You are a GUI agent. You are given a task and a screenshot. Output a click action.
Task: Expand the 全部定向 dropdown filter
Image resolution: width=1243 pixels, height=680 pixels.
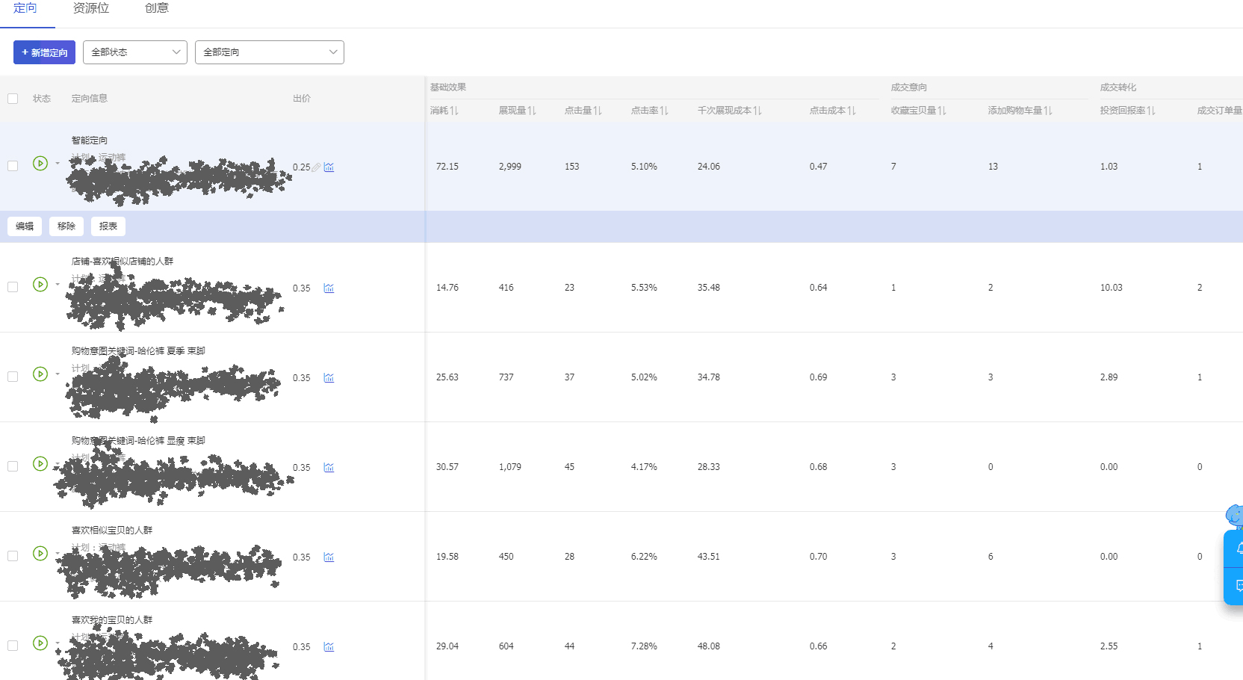(x=269, y=52)
